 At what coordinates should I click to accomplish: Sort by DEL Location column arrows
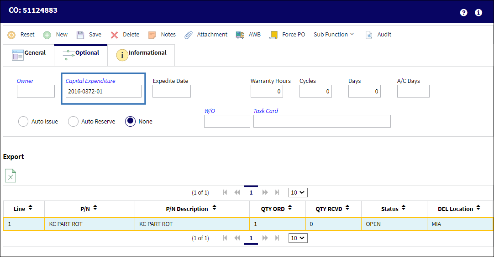(478, 208)
